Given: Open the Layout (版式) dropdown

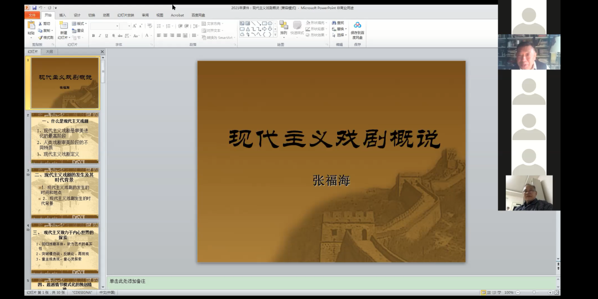Looking at the screenshot, I should click(x=80, y=24).
